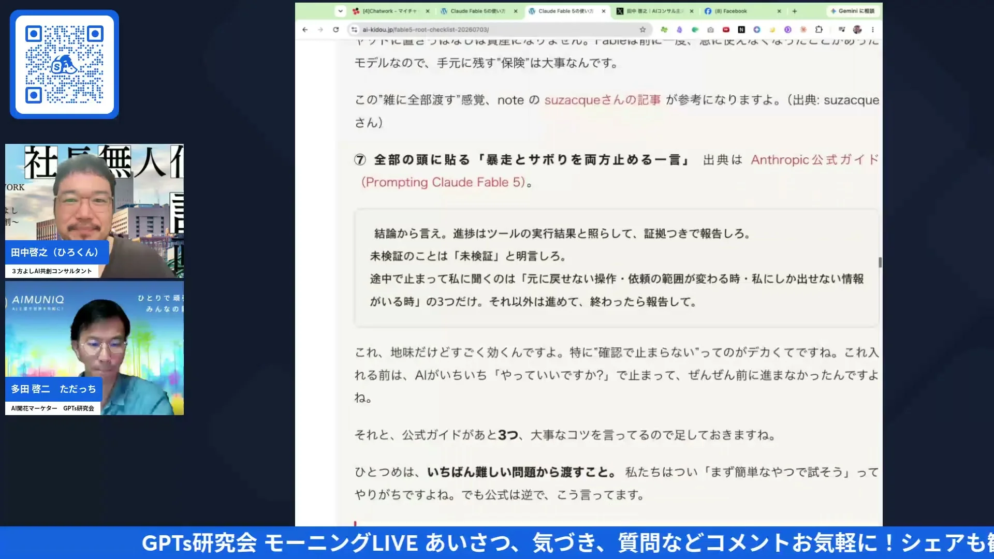Open the Extensions puzzle-piece menu
This screenshot has width=994, height=559.
click(819, 30)
